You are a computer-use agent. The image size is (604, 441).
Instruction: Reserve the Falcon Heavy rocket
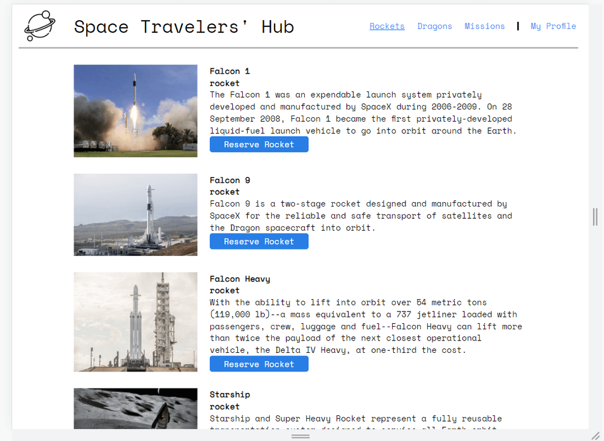tap(259, 364)
